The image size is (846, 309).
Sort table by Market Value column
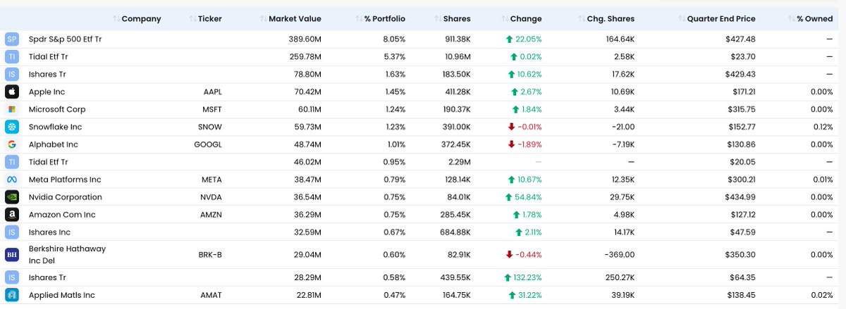click(290, 19)
